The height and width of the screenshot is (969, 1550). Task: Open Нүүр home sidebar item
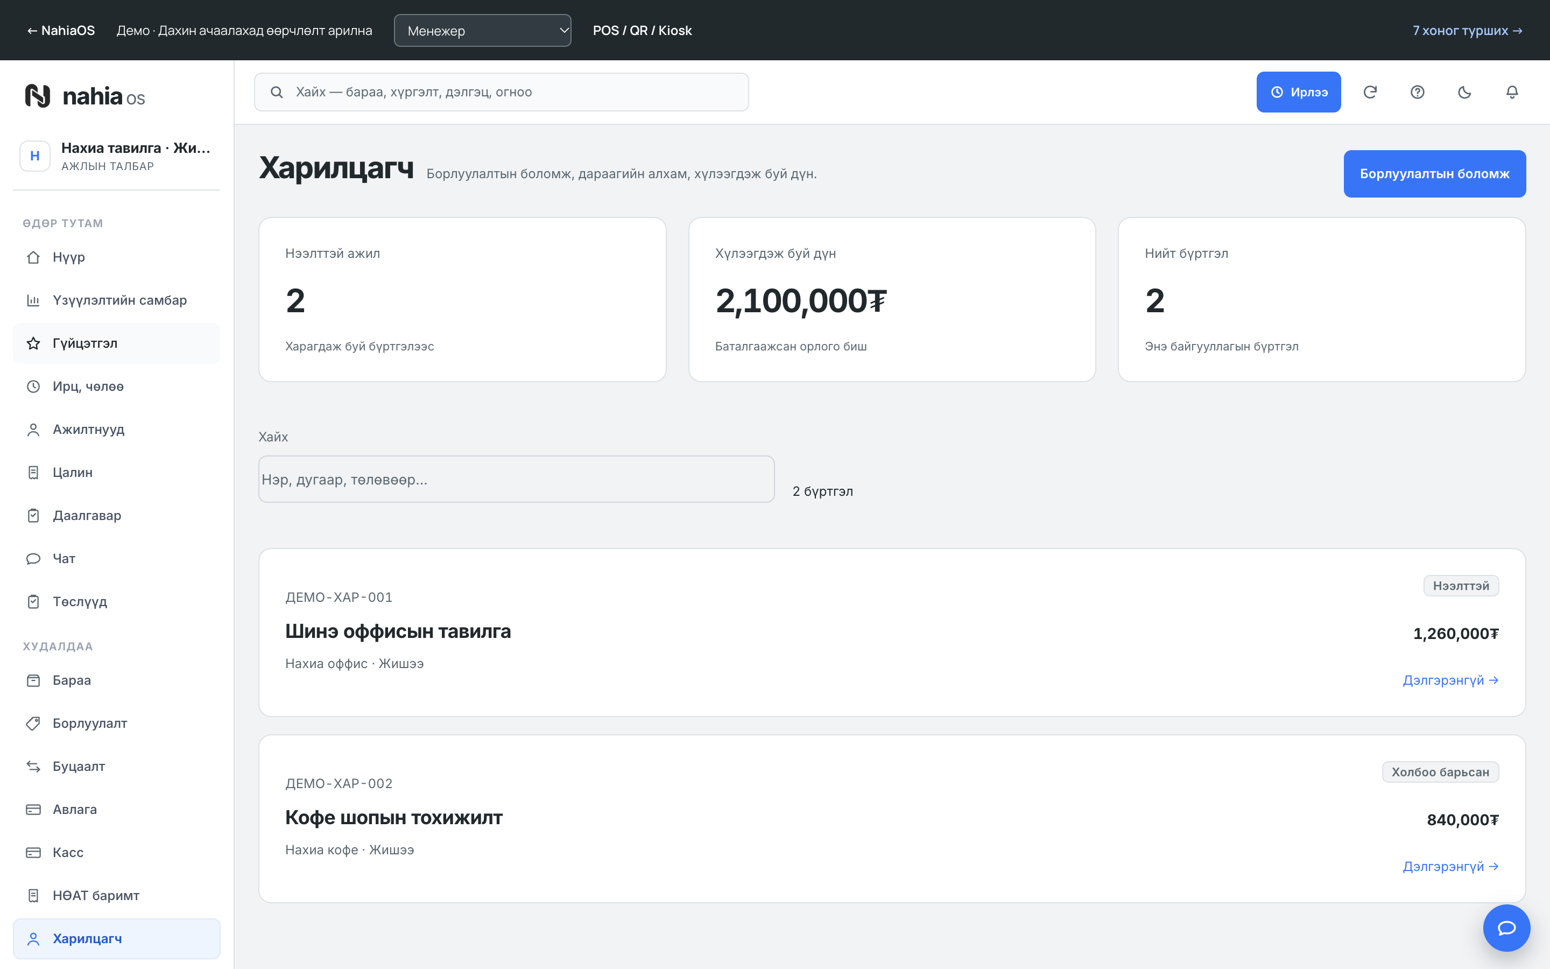(117, 258)
